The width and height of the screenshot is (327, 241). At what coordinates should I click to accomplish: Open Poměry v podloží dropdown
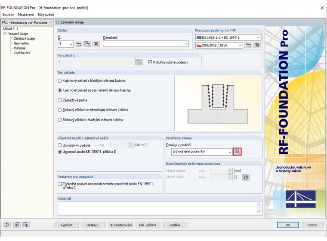[230, 152]
